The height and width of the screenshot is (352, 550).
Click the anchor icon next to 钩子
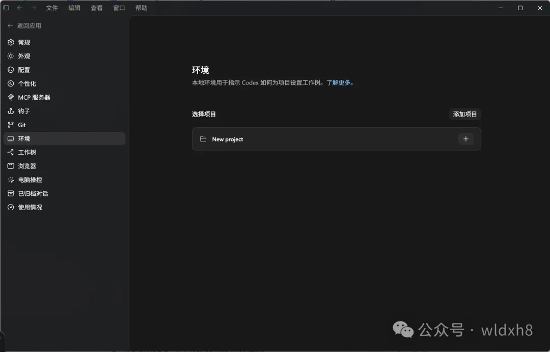pyautogui.click(x=11, y=111)
